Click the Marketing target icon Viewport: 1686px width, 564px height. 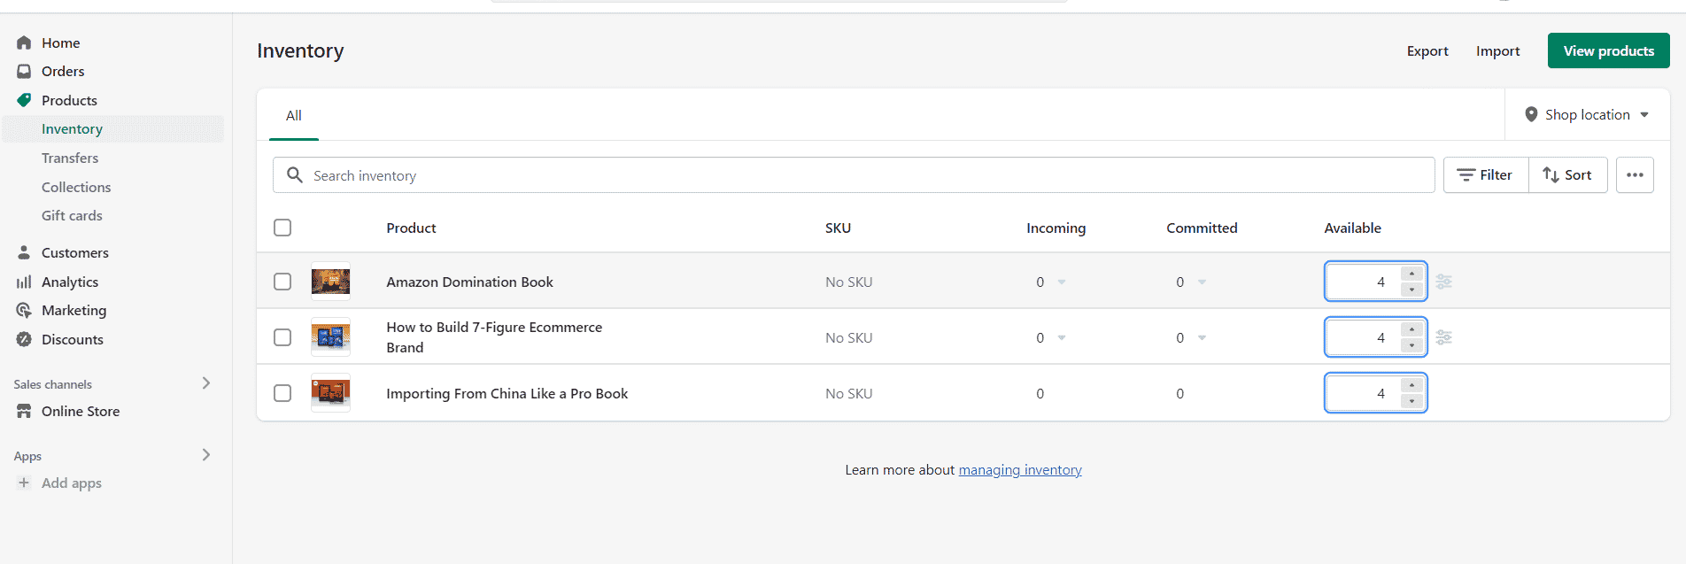coord(24,311)
